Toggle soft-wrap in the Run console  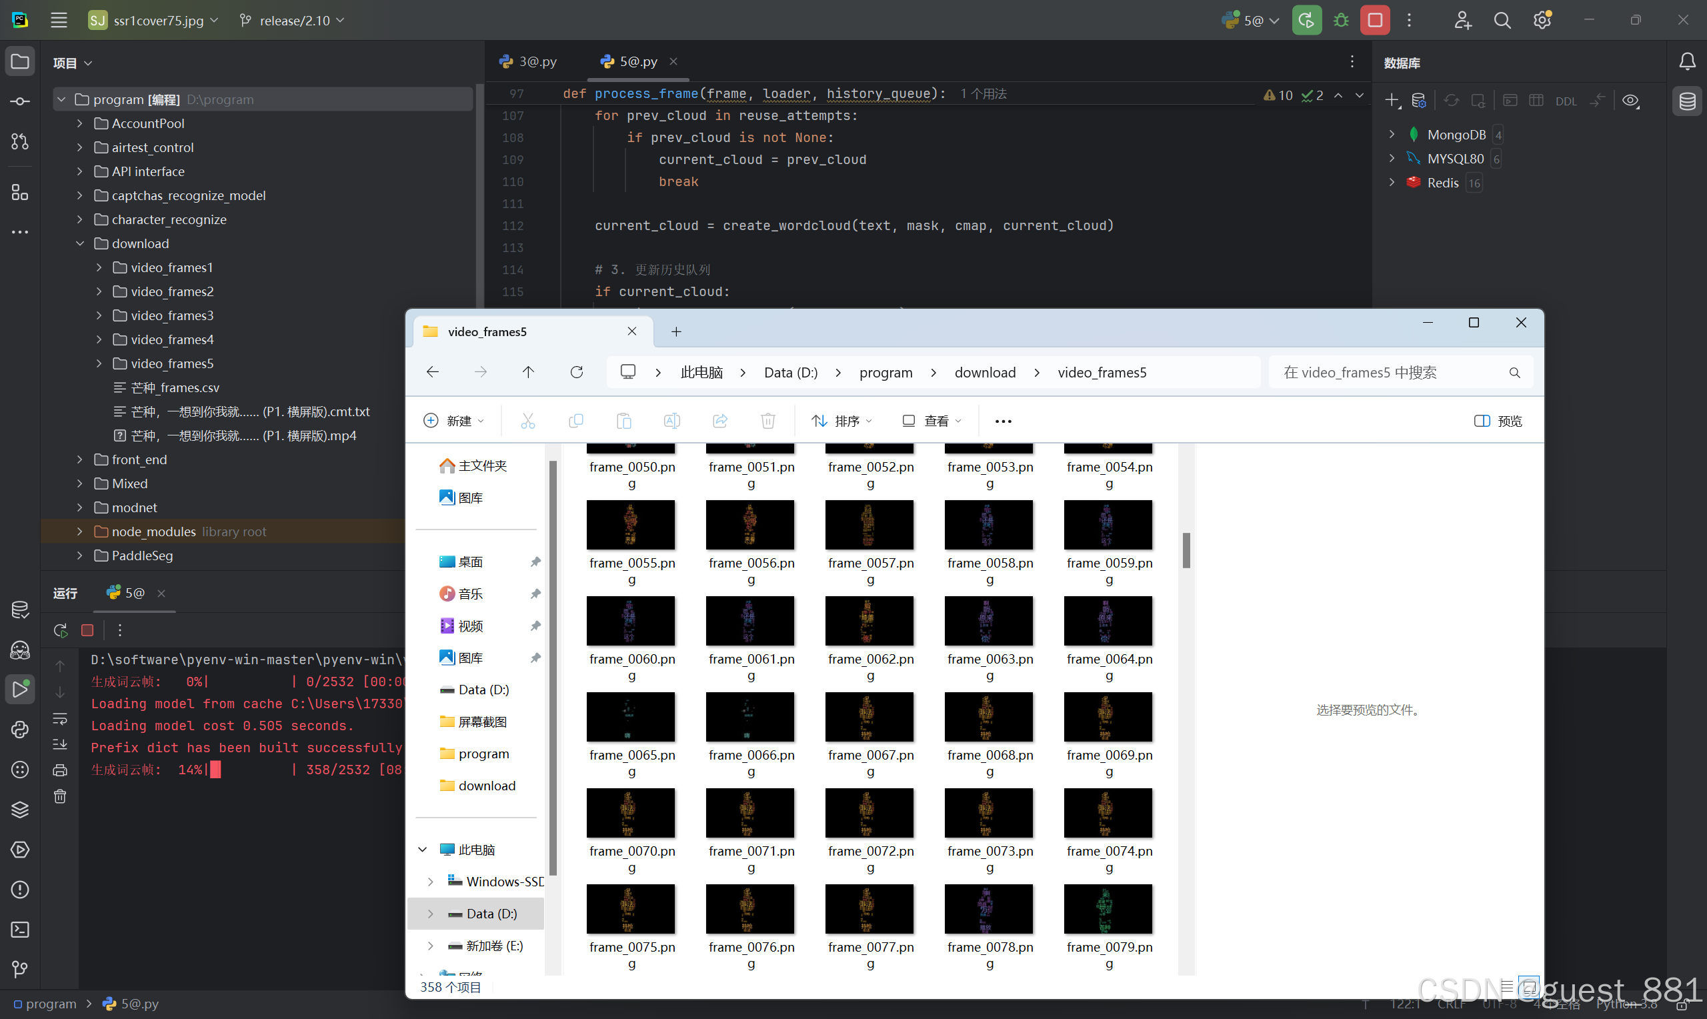(61, 719)
